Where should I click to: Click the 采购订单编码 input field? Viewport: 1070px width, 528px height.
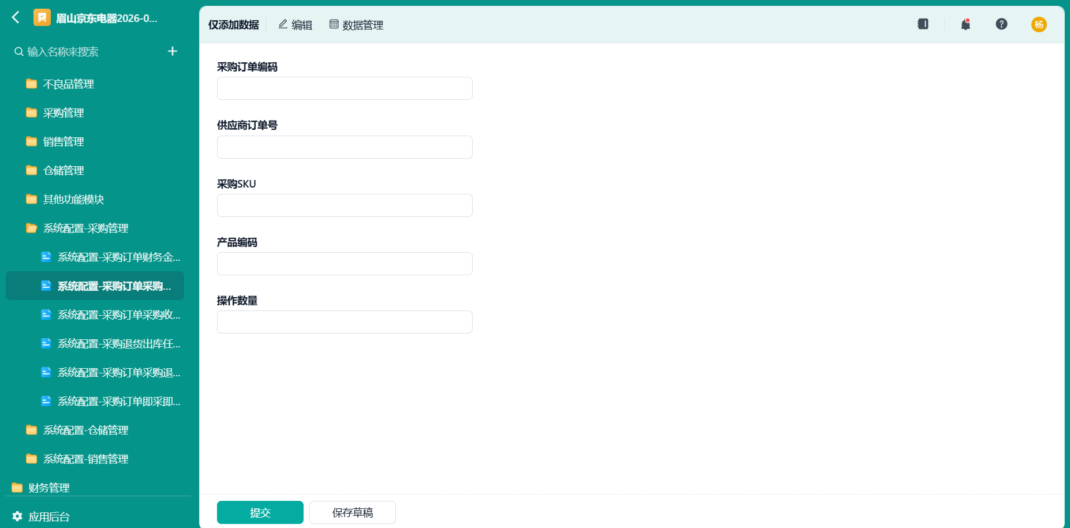(x=345, y=88)
